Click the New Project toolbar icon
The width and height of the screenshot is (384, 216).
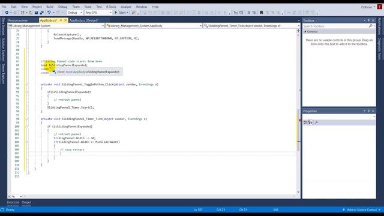(23, 13)
